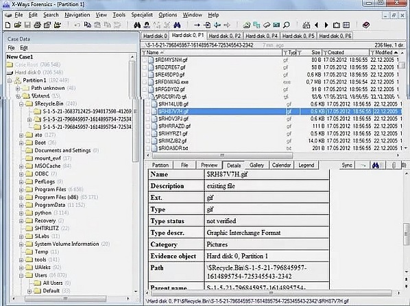This screenshot has height=306, width=410.
Task: Open the Navigation menu
Action: pyautogui.click(x=77, y=15)
